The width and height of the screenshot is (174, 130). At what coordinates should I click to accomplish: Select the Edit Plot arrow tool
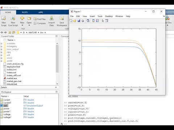103,21
